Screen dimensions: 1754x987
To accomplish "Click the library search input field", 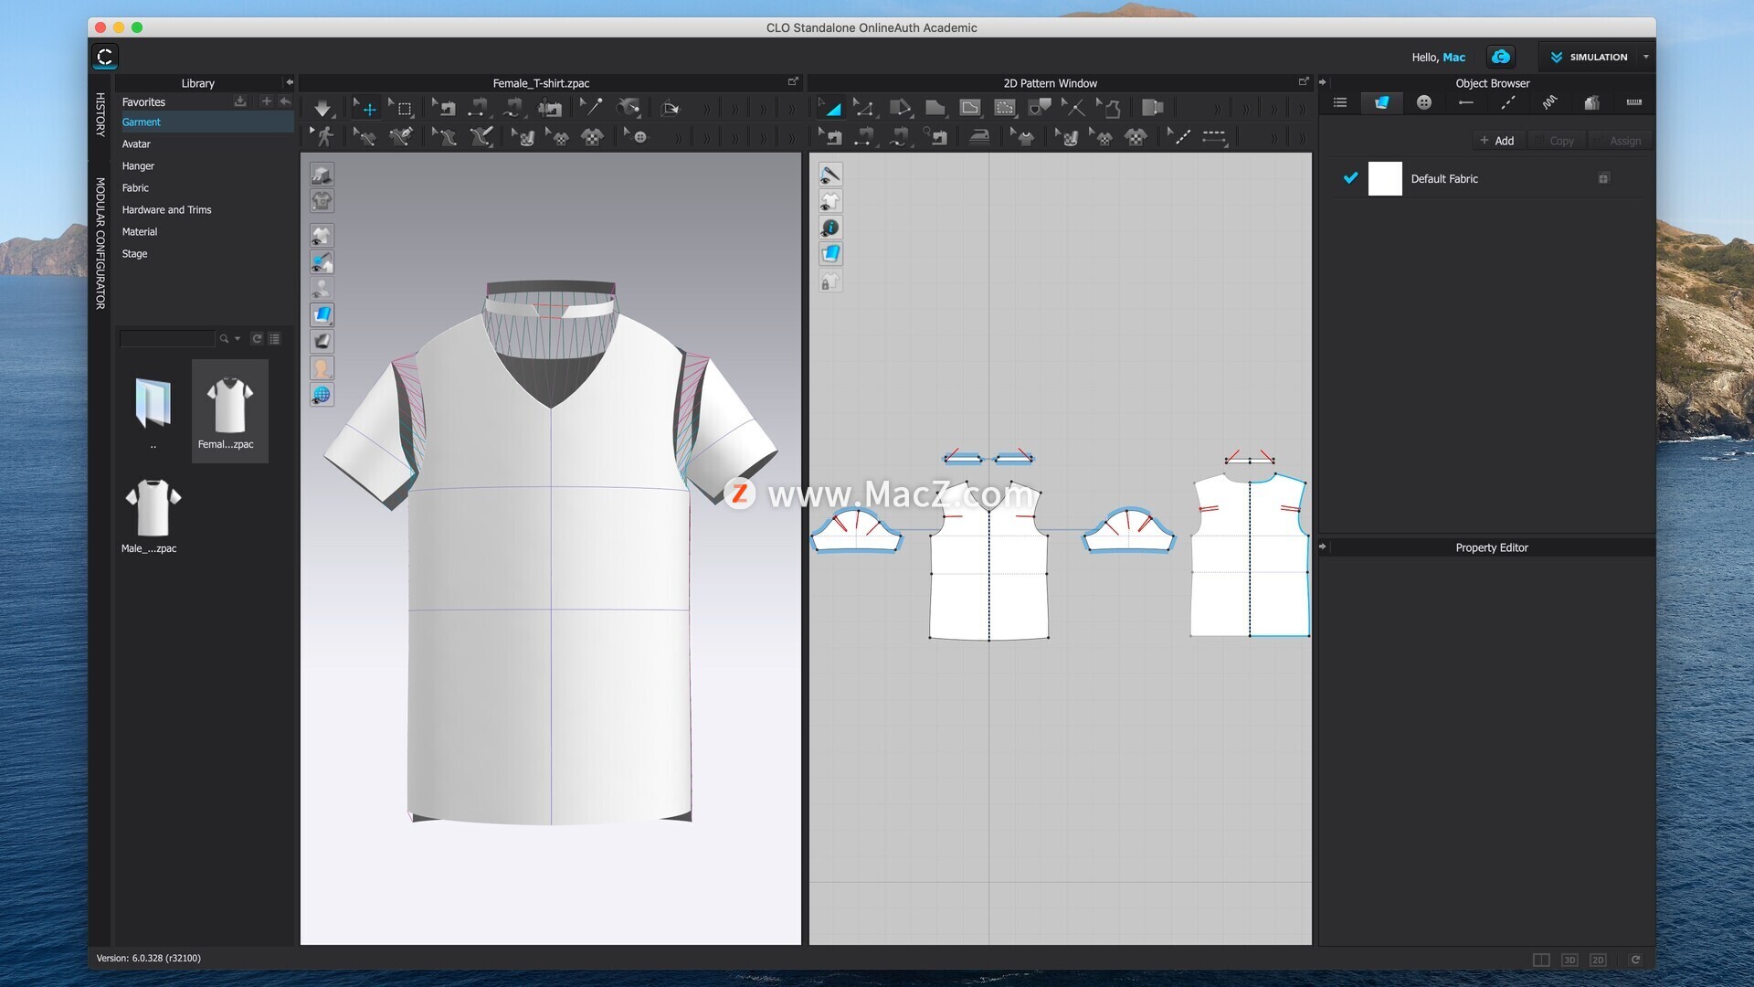I will click(167, 339).
